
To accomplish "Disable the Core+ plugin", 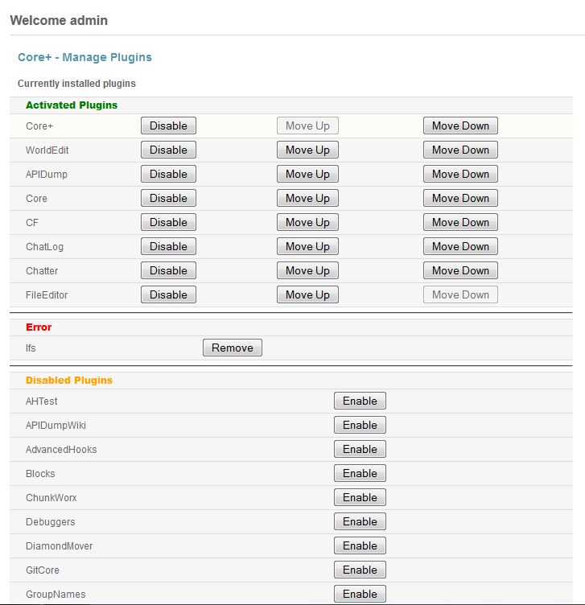I will pos(168,126).
